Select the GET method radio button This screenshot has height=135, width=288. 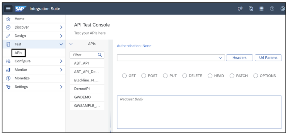click(125, 76)
